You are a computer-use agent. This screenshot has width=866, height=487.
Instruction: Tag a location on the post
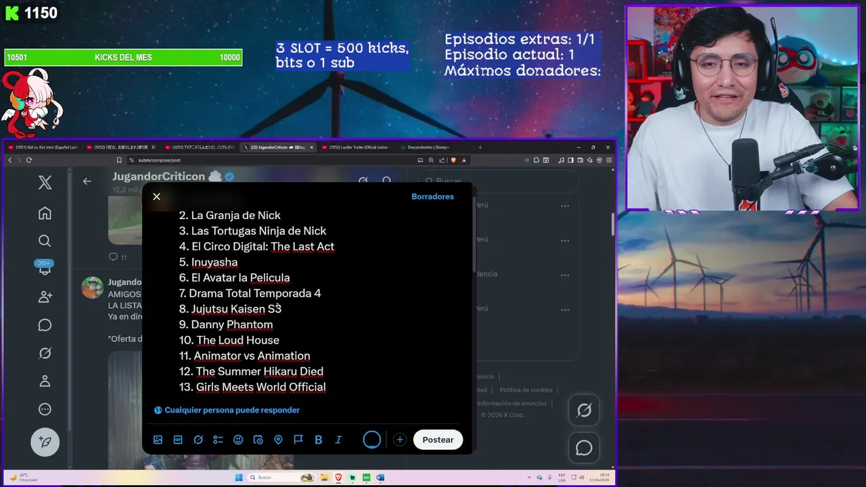(278, 440)
